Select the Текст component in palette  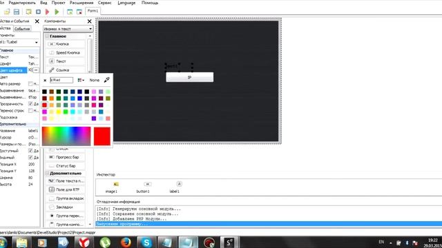tap(66, 61)
